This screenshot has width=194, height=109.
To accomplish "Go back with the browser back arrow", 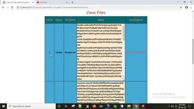I will coord(3,7).
